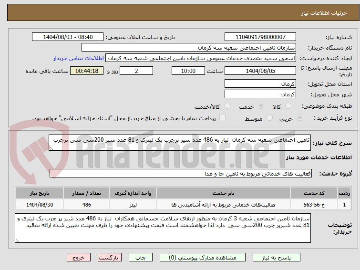This screenshot has width=360, height=270.
Task: Click the خروج exit button
Action: click(x=79, y=258)
